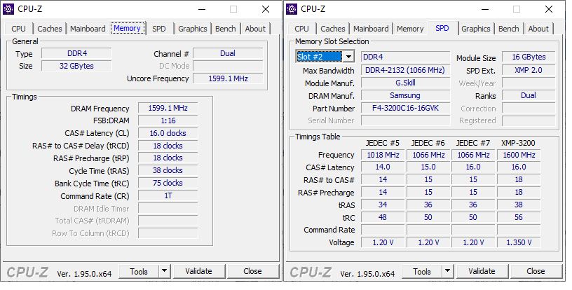Select SPD tab in right window
The height and width of the screenshot is (290, 572).
click(x=442, y=28)
